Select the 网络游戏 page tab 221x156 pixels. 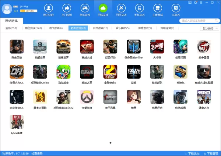coord(11,21)
